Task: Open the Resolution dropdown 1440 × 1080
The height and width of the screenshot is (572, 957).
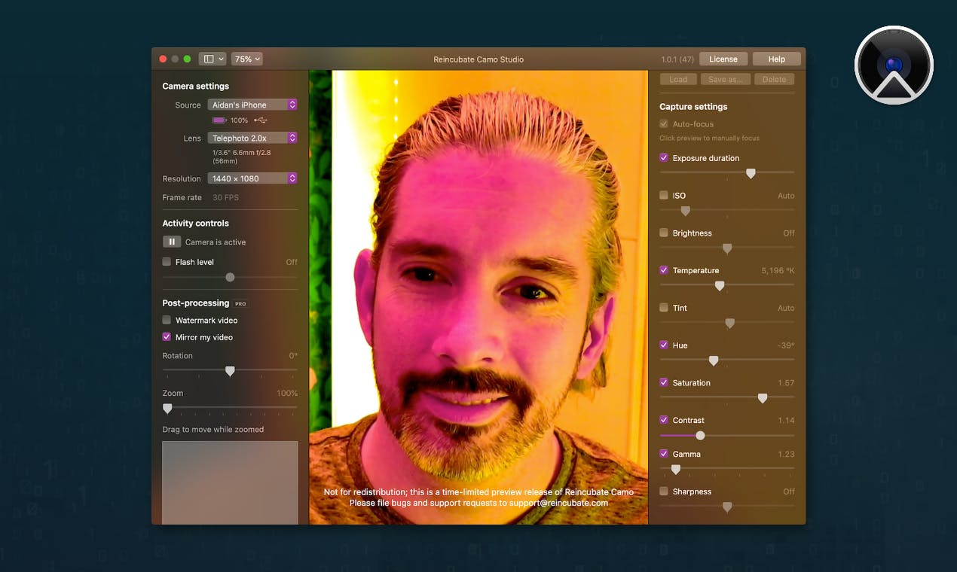Action: click(x=252, y=178)
